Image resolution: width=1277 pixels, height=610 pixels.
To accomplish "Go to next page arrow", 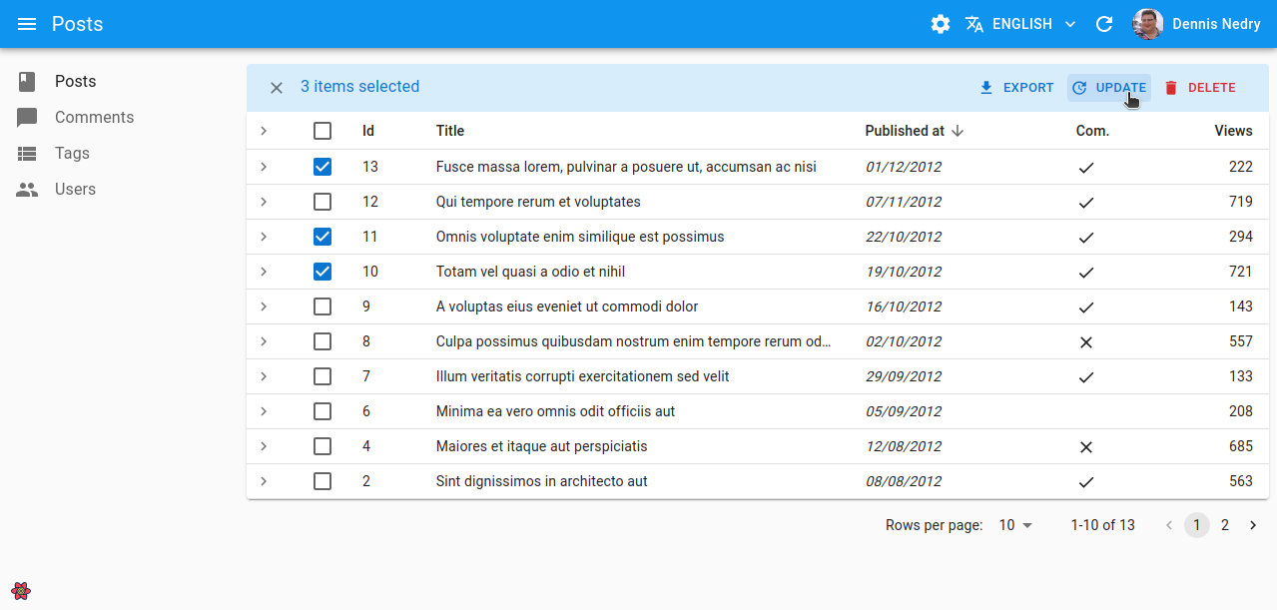I will point(1253,525).
